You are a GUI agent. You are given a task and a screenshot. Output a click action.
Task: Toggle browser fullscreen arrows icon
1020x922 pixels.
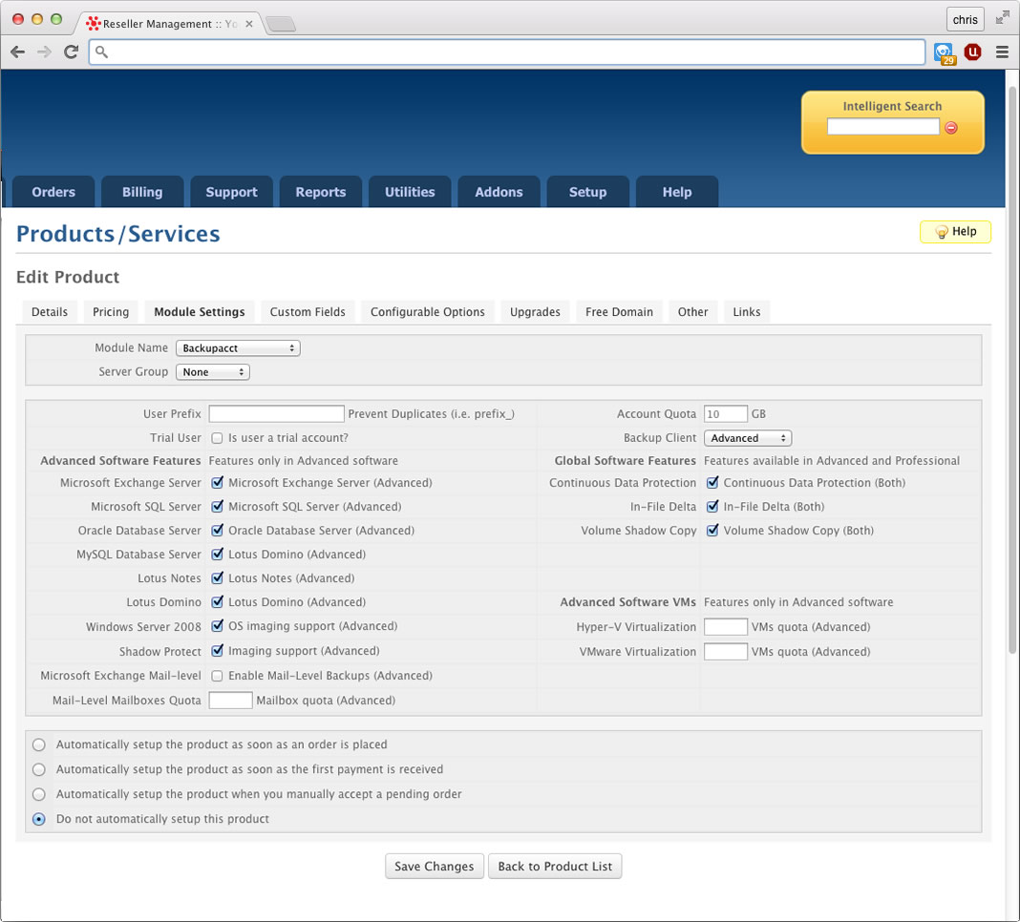tap(1003, 18)
